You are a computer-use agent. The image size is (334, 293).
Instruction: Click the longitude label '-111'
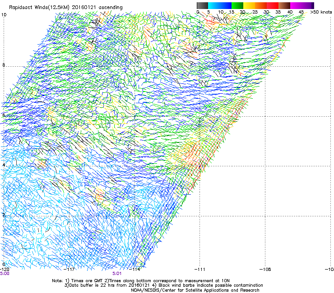pos(200,270)
